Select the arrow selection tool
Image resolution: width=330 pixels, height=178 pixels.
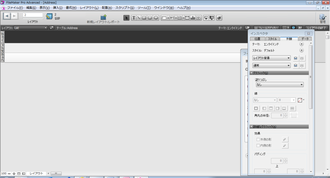(126, 18)
